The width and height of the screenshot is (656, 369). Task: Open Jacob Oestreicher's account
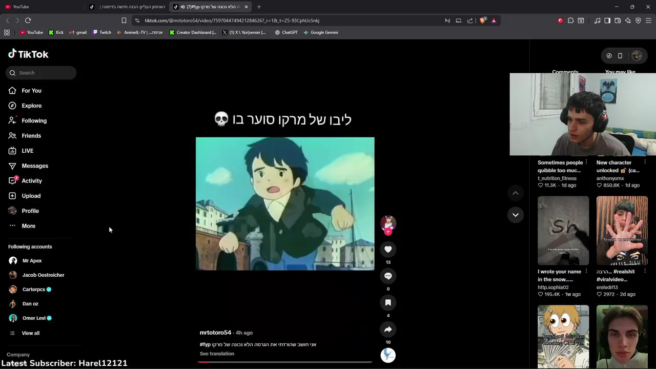(x=43, y=275)
